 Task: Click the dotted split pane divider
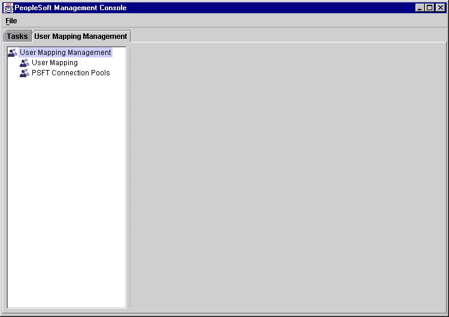click(x=129, y=178)
